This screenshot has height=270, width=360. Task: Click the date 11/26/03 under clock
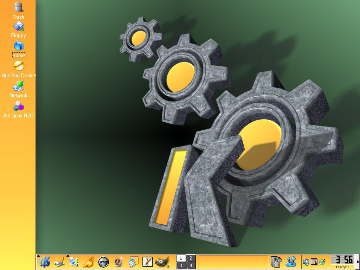[x=342, y=267]
